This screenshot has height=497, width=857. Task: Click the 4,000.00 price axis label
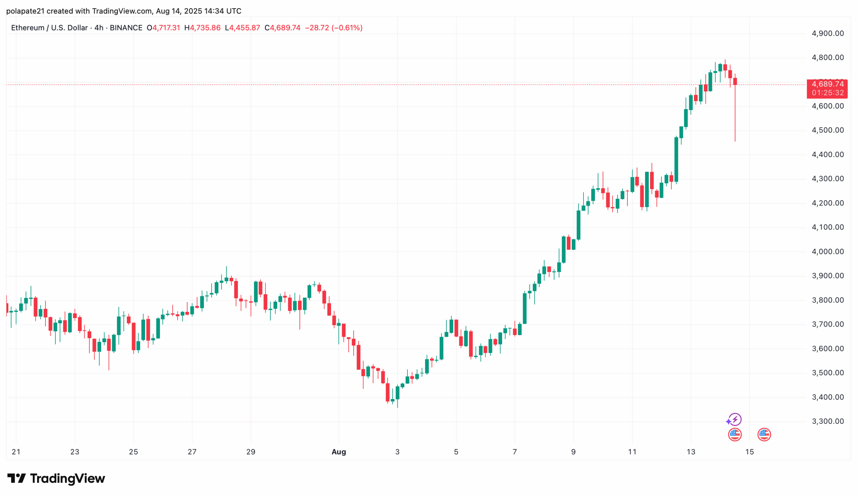(x=828, y=252)
